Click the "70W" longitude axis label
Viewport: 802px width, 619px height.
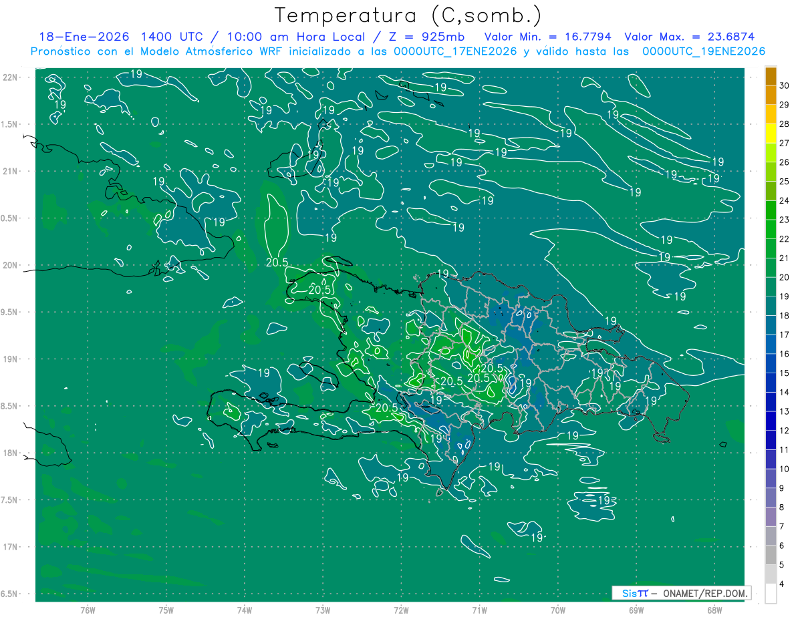(x=557, y=609)
